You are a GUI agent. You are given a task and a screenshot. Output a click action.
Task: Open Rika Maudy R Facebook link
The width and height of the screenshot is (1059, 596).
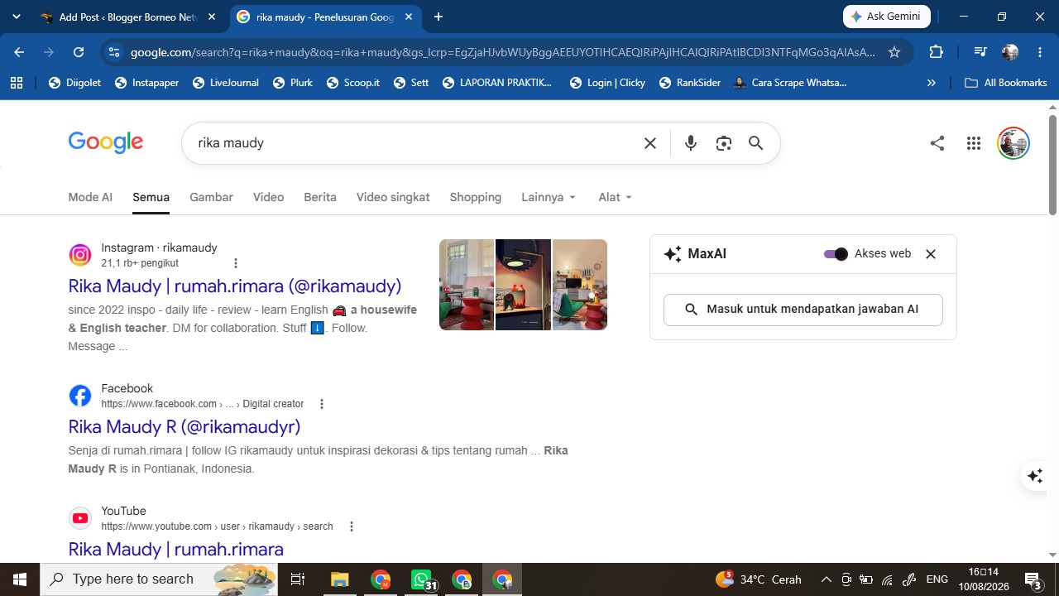[x=184, y=426]
